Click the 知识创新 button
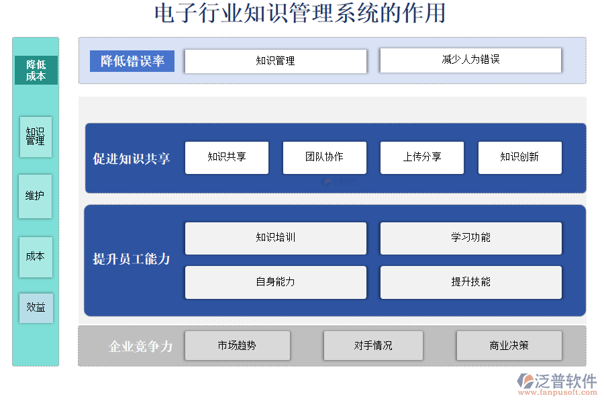This screenshot has height=403, width=604. 520,158
